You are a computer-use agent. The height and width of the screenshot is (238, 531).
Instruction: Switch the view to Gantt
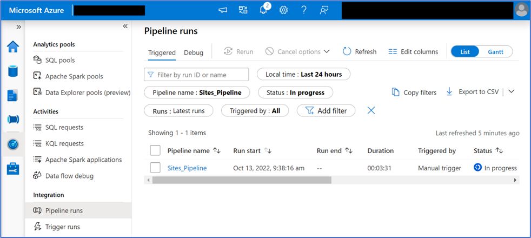[495, 51]
